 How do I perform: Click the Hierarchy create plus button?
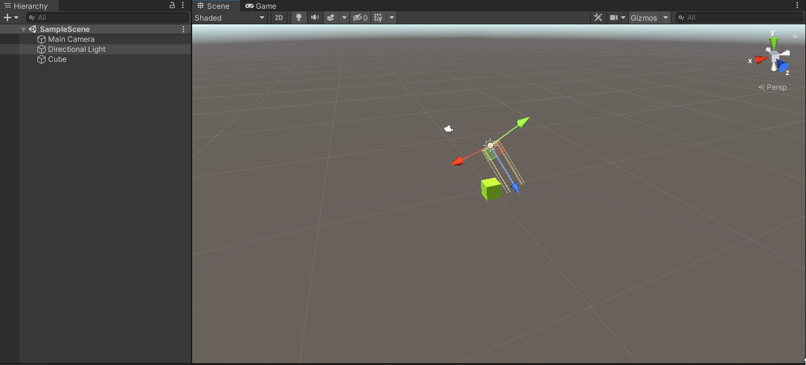pyautogui.click(x=7, y=17)
